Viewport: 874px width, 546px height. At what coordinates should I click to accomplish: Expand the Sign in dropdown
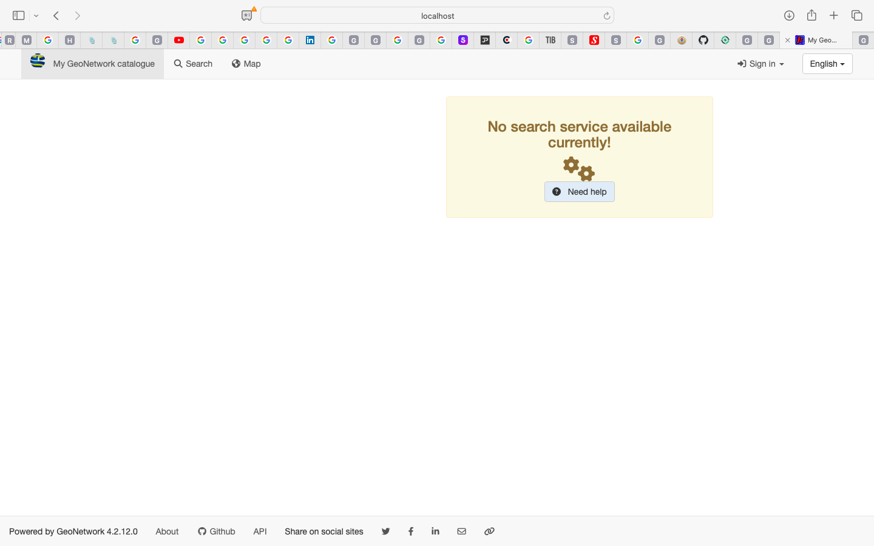click(x=761, y=64)
